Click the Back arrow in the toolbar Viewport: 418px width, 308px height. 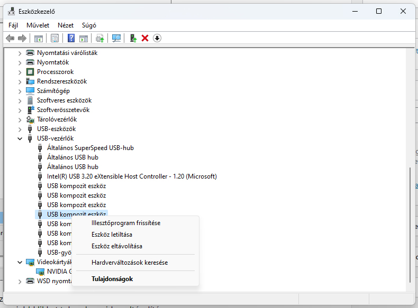click(x=10, y=38)
